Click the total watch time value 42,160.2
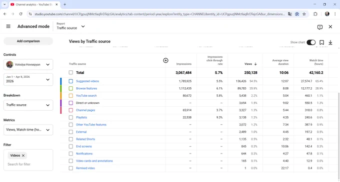340x182 pixels. (316, 73)
